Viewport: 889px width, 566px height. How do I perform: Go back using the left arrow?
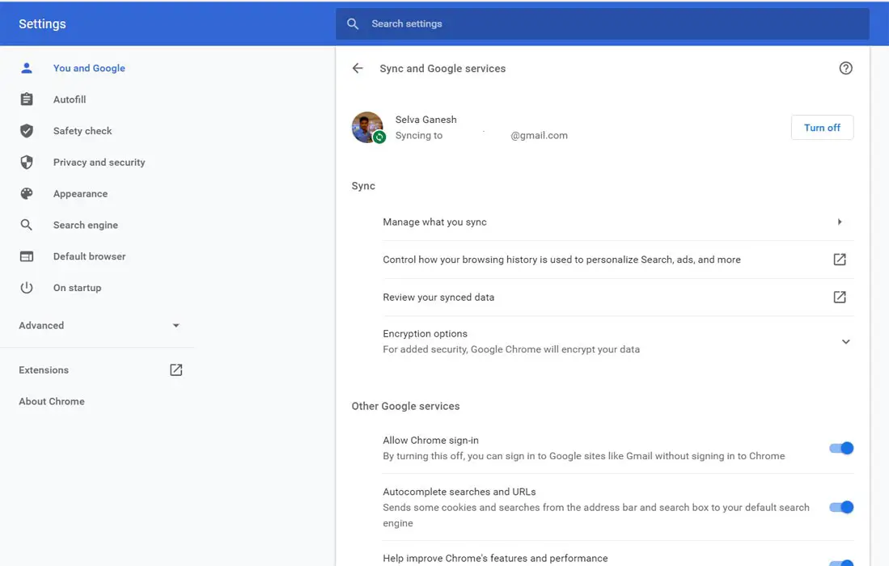click(358, 69)
